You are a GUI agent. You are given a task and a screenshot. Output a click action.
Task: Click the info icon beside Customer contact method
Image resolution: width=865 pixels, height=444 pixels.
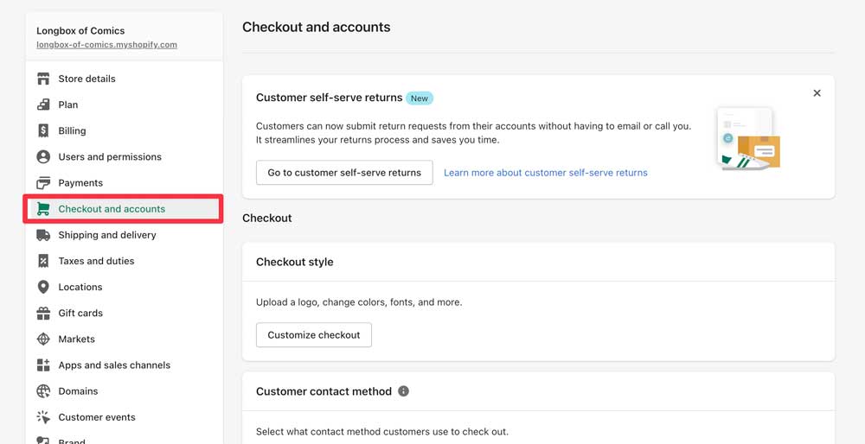point(403,391)
